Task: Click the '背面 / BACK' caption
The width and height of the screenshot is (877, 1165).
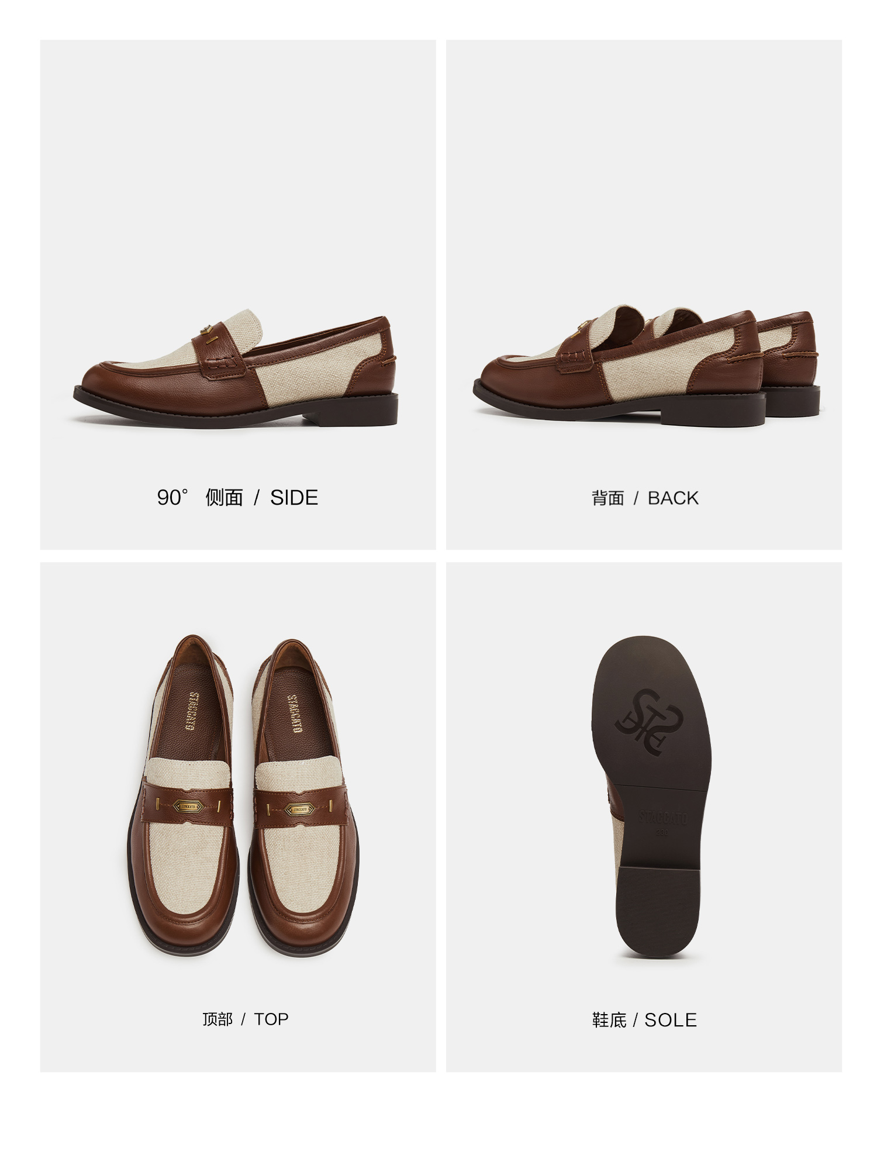Action: pos(645,498)
